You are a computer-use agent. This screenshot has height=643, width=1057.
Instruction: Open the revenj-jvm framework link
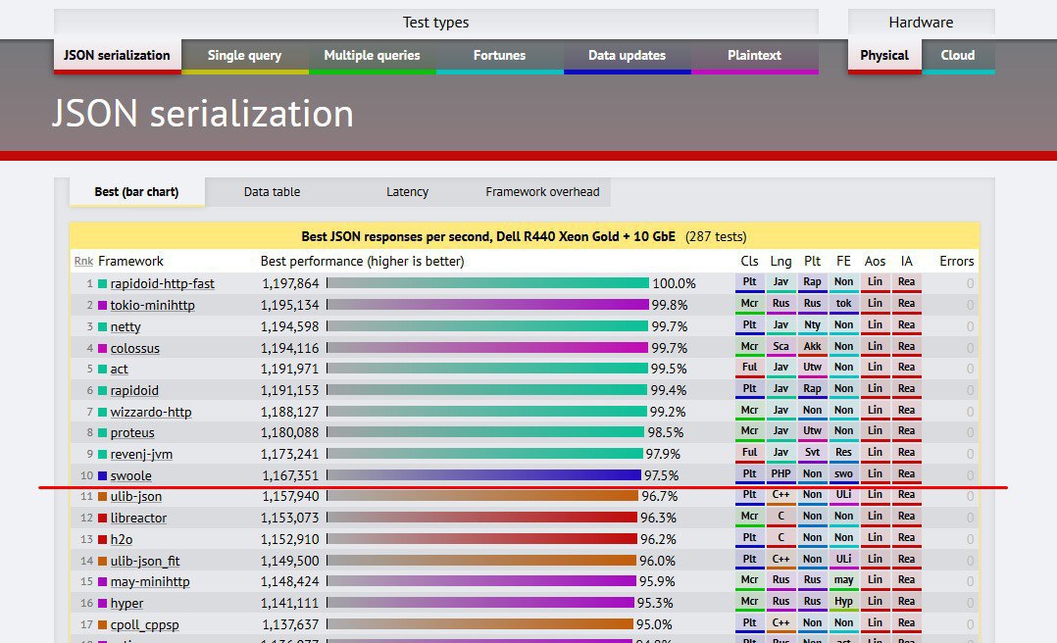pyautogui.click(x=141, y=454)
